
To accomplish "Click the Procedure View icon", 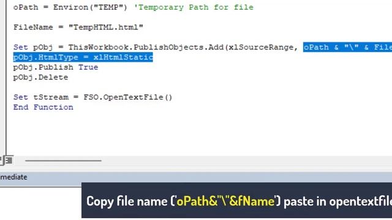I will coord(1,160).
